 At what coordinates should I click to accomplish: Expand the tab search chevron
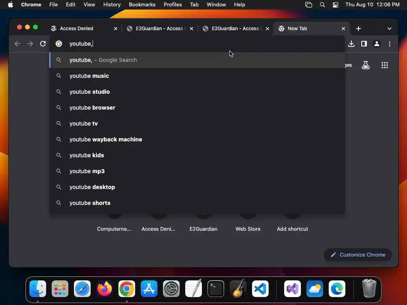coord(389,29)
